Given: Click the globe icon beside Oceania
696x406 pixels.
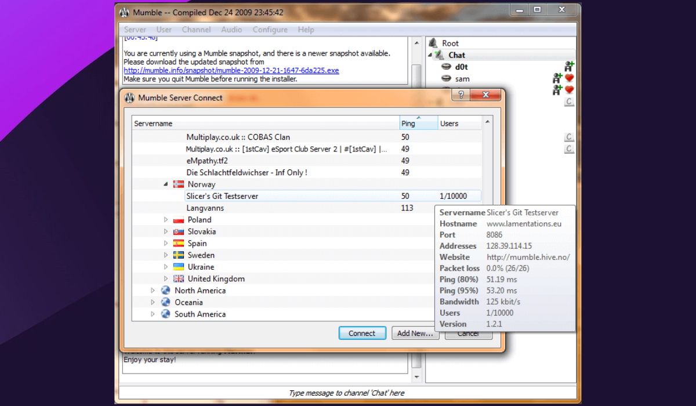Looking at the screenshot, I should point(166,302).
